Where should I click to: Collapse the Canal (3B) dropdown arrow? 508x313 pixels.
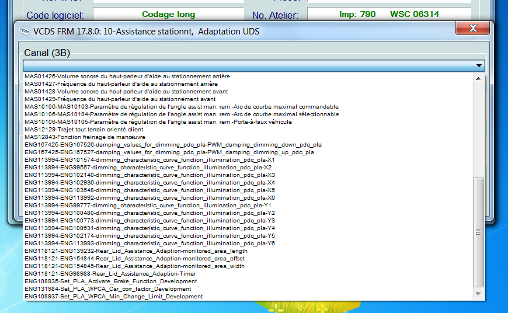pos(479,66)
